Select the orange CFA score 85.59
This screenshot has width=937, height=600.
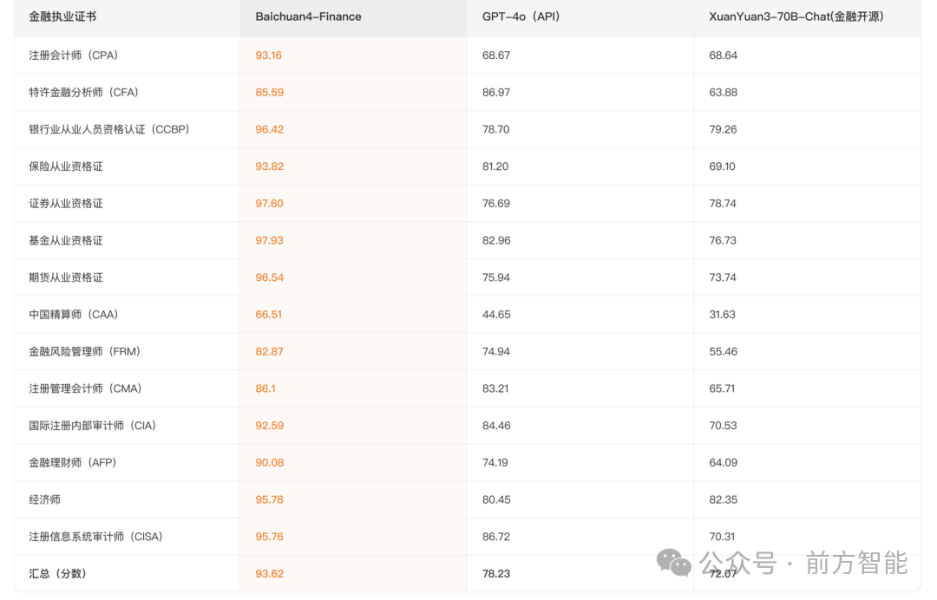(270, 92)
